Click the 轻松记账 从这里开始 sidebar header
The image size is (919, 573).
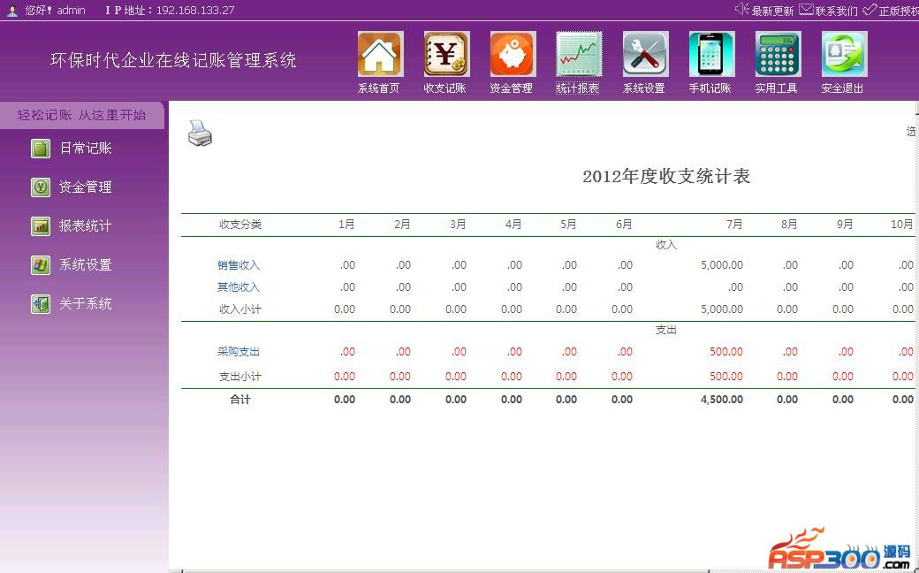(x=82, y=115)
